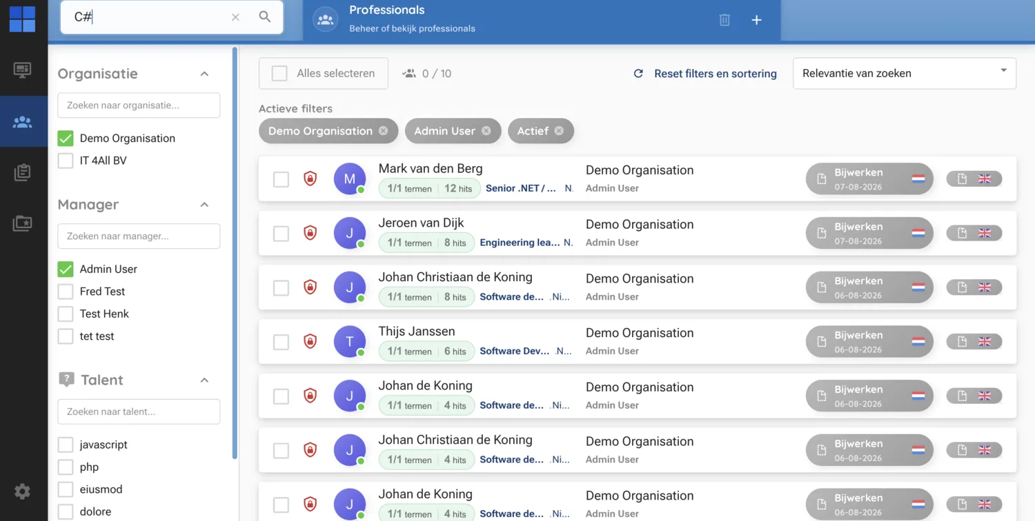Image resolution: width=1035 pixels, height=521 pixels.
Task: Click the reset refresh icon
Action: tap(638, 74)
